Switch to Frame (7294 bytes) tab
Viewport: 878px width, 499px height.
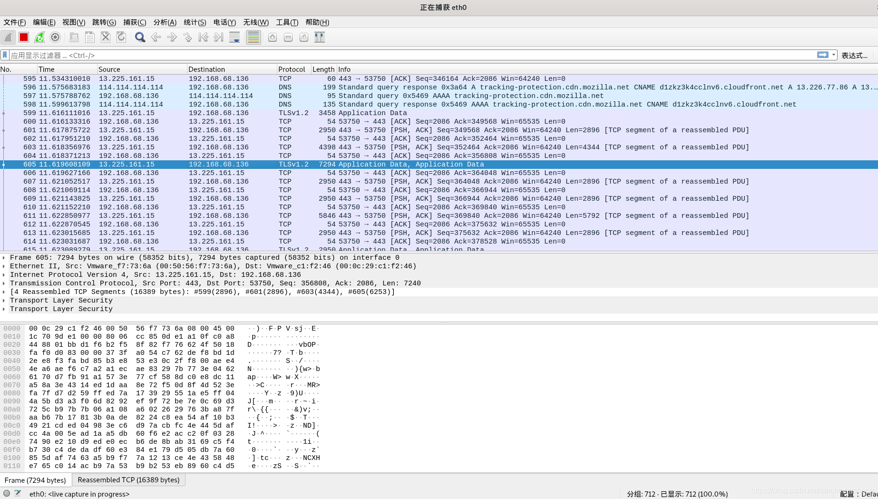[35, 480]
